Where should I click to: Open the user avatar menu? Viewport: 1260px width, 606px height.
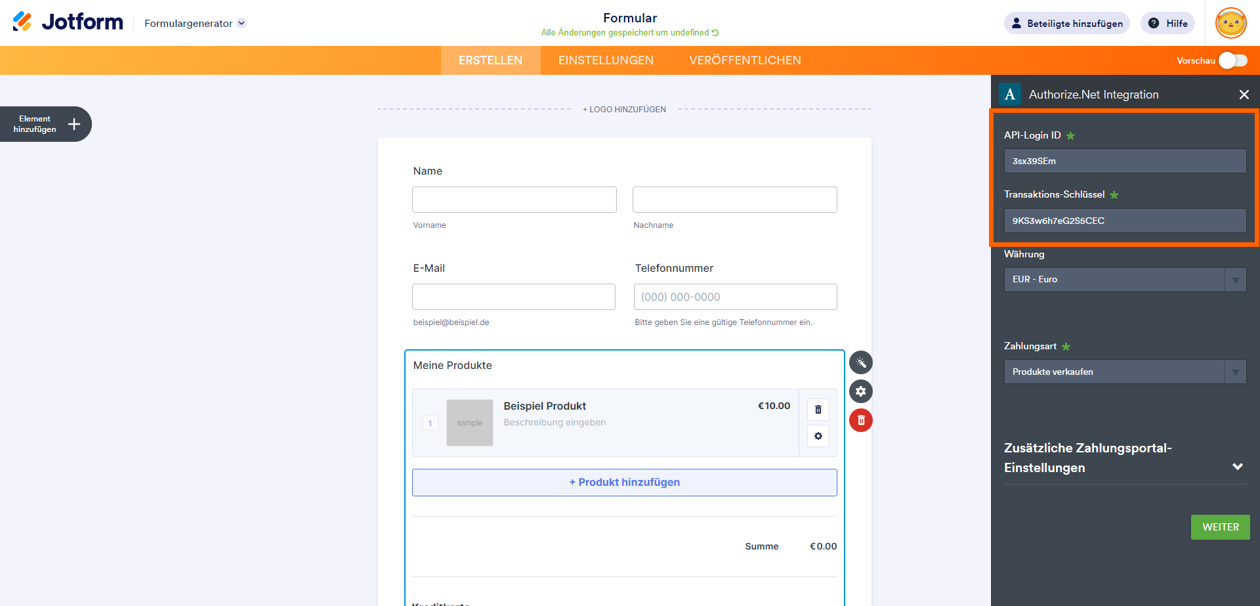click(x=1230, y=24)
